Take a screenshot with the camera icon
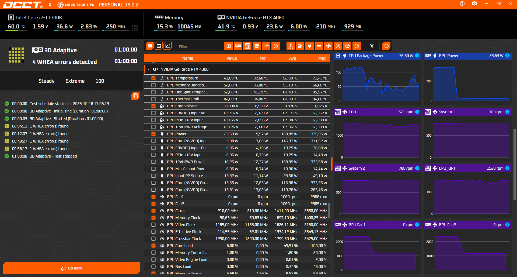The image size is (517, 277). [474, 4]
